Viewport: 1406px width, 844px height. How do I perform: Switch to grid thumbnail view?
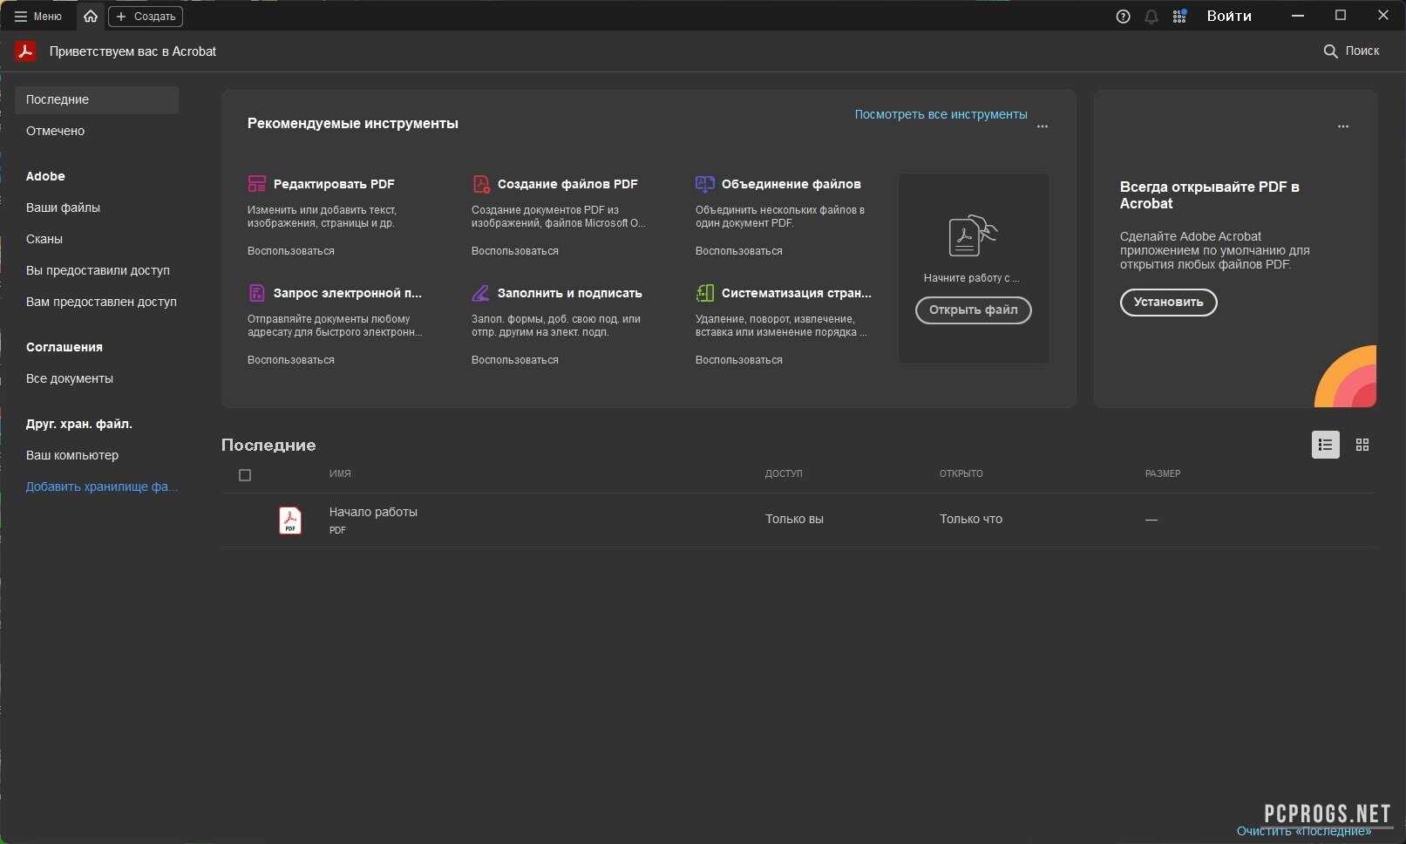coord(1362,445)
